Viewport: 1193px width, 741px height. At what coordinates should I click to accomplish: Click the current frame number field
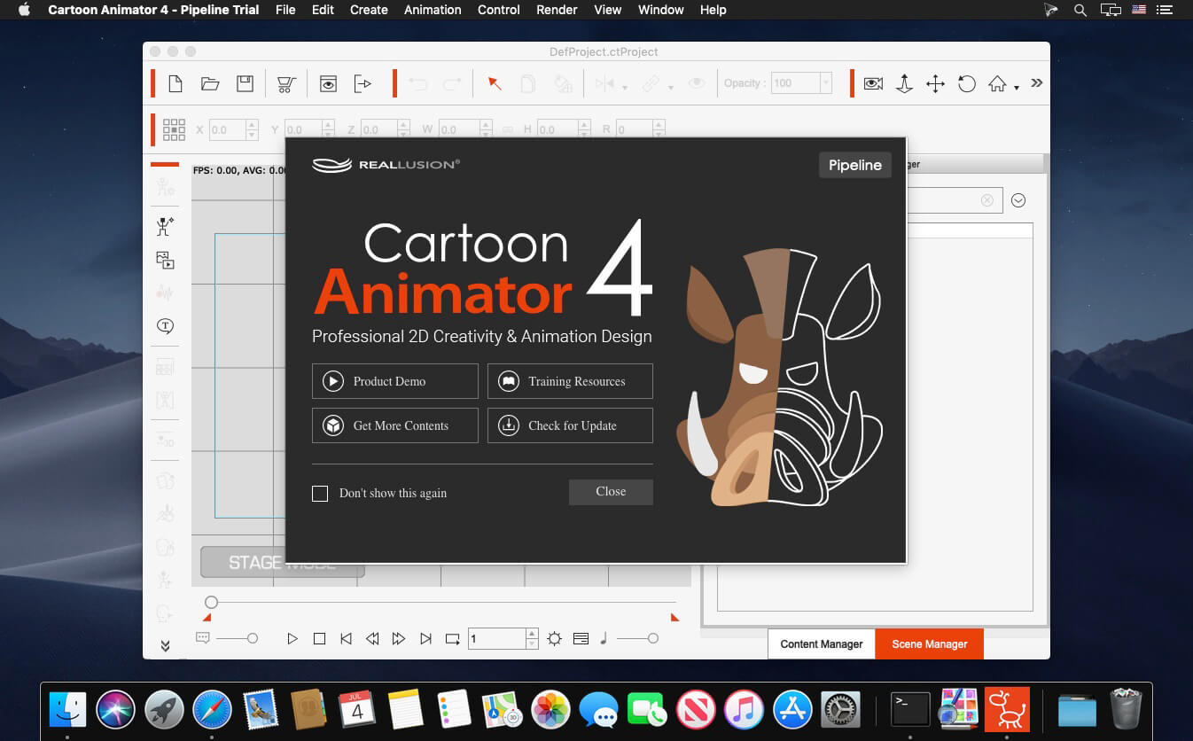496,638
